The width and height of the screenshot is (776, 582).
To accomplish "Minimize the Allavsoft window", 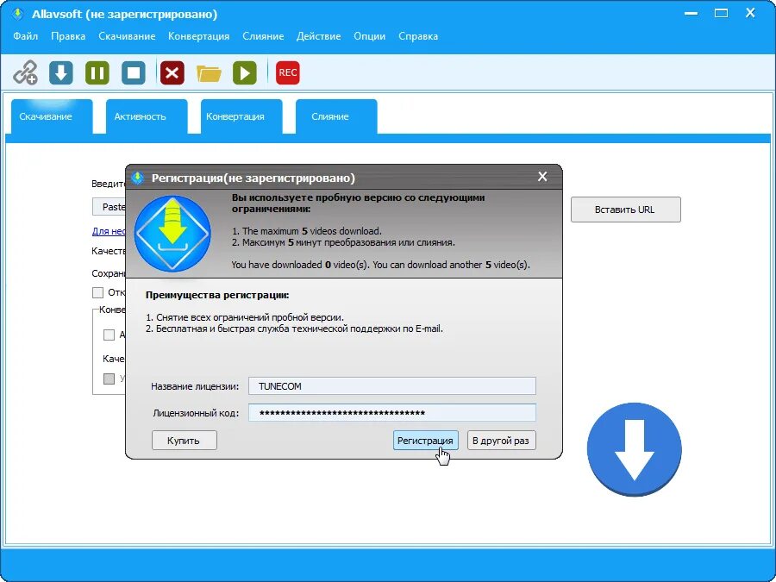I will (691, 13).
